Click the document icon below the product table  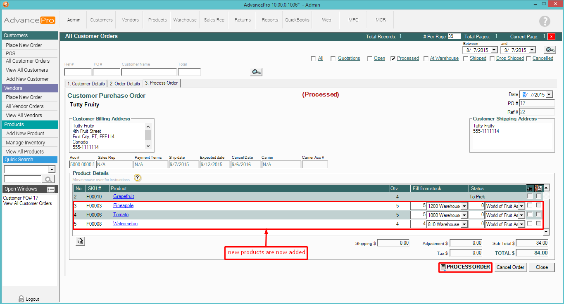(x=81, y=241)
